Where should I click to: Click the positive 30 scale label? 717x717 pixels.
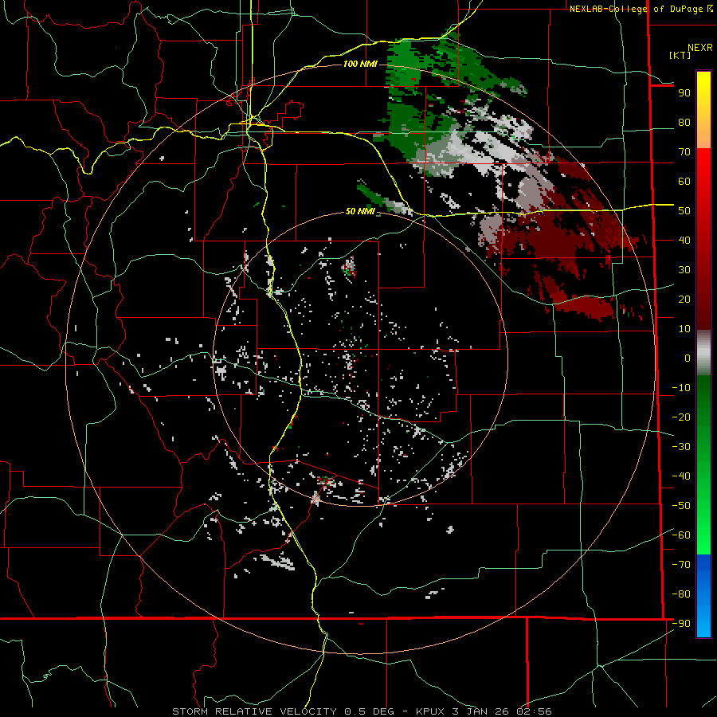click(x=684, y=270)
